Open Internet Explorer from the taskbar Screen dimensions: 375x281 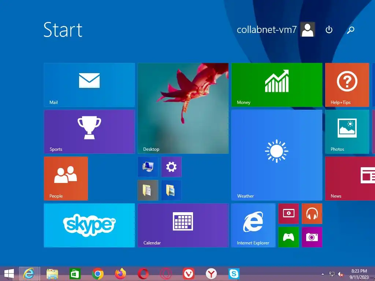tap(29, 274)
